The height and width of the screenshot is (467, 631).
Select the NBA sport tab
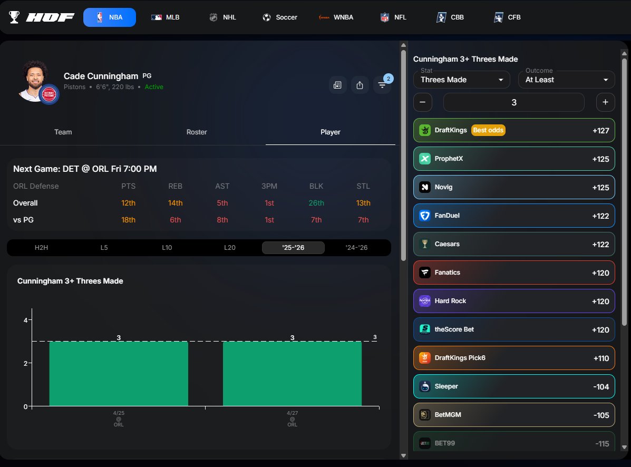[x=110, y=17]
